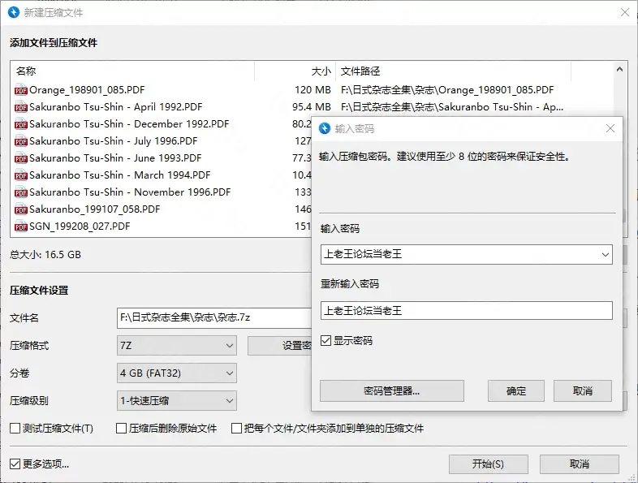This screenshot has height=483, width=638.
Task: Click the 重新输入密码 text field
Action: tap(466, 310)
